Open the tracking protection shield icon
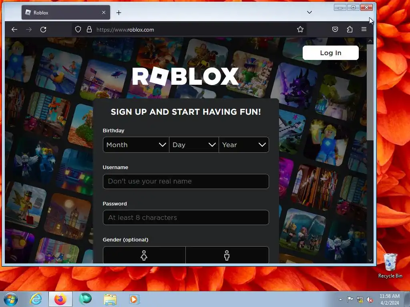The width and height of the screenshot is (410, 307). click(x=78, y=30)
